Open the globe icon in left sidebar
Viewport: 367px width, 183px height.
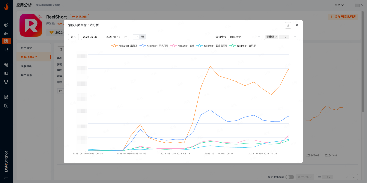click(x=6, y=25)
